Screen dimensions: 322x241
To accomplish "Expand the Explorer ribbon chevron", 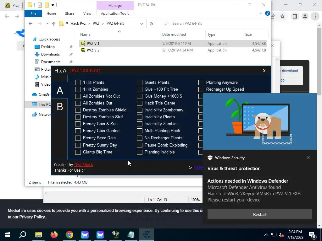I will (261, 13).
